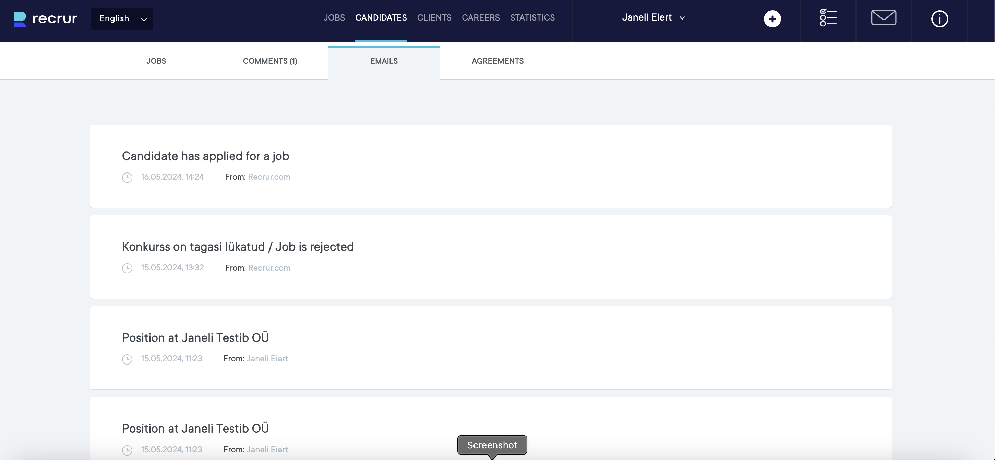Switch to the Comments (1) tab
This screenshot has width=995, height=460.
click(x=269, y=61)
